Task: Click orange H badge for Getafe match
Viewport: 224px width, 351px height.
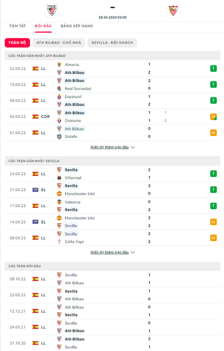Action: tap(213, 133)
